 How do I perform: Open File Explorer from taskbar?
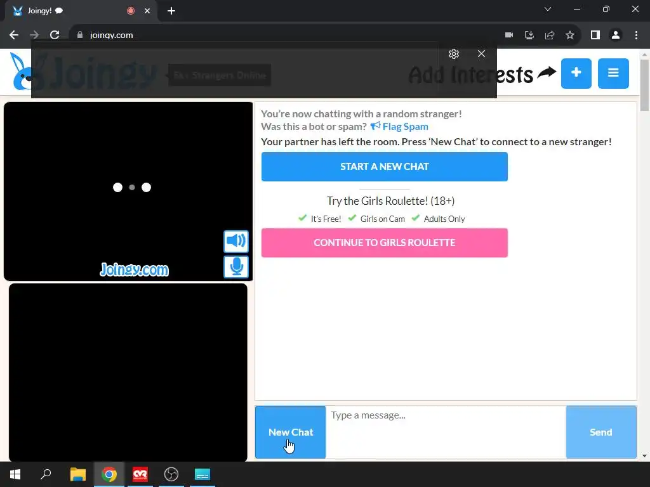(77, 474)
